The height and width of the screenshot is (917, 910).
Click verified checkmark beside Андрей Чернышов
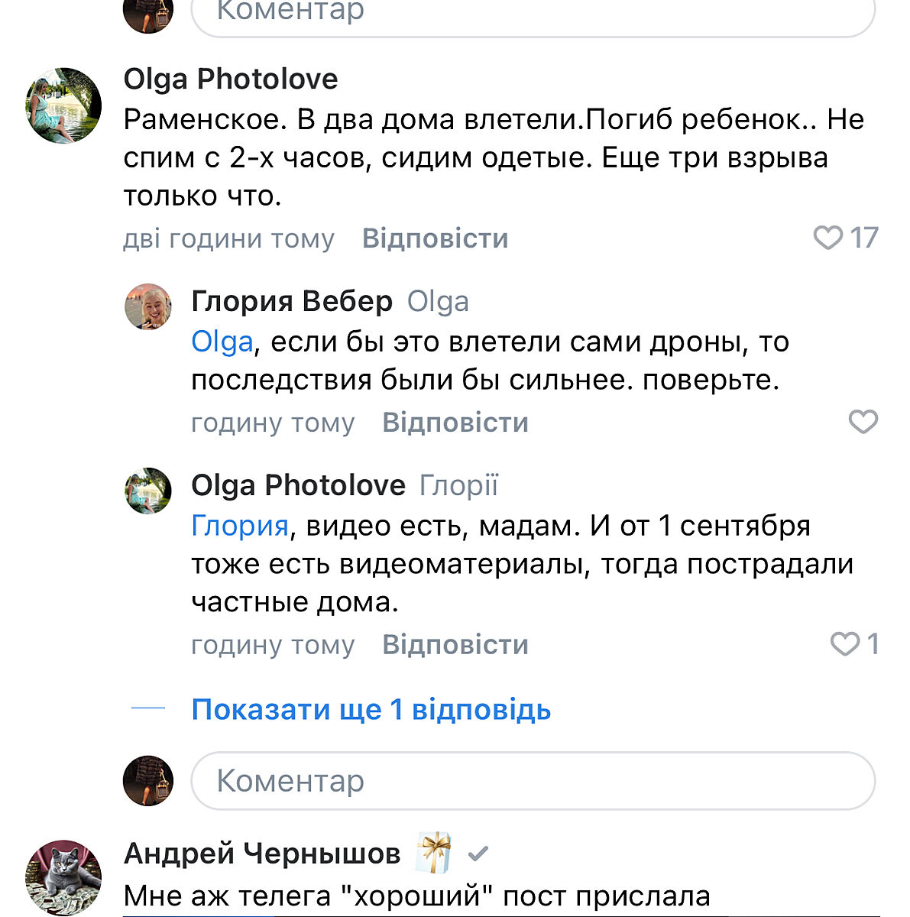click(478, 853)
